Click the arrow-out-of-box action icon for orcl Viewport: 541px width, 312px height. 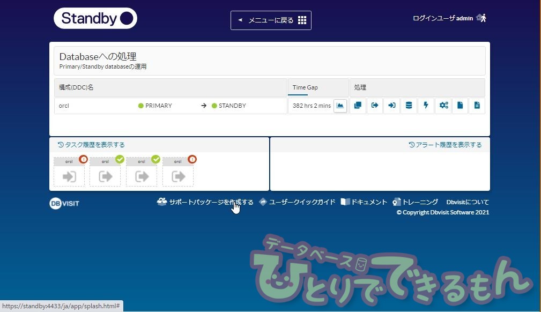point(375,106)
